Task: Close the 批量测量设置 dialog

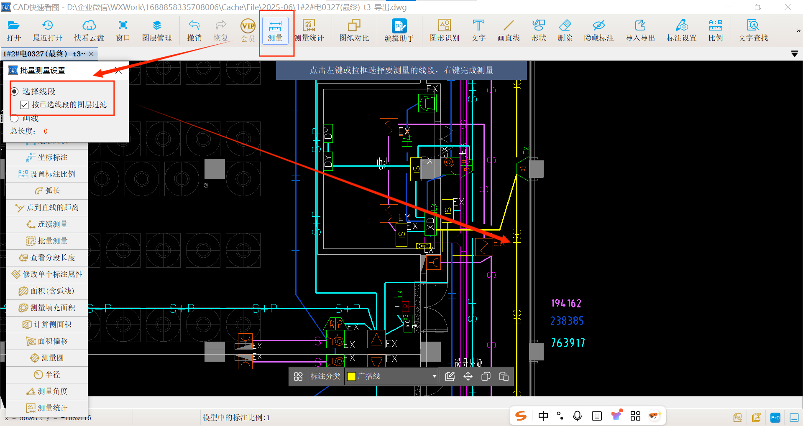Action: [119, 71]
